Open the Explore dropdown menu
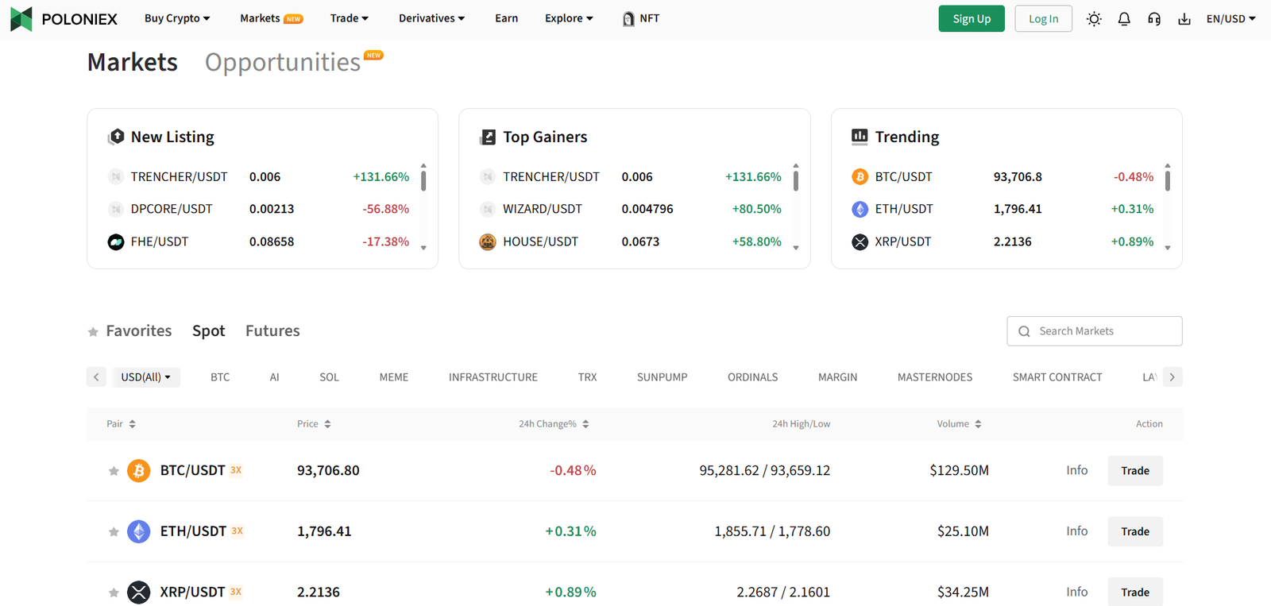 click(x=569, y=18)
